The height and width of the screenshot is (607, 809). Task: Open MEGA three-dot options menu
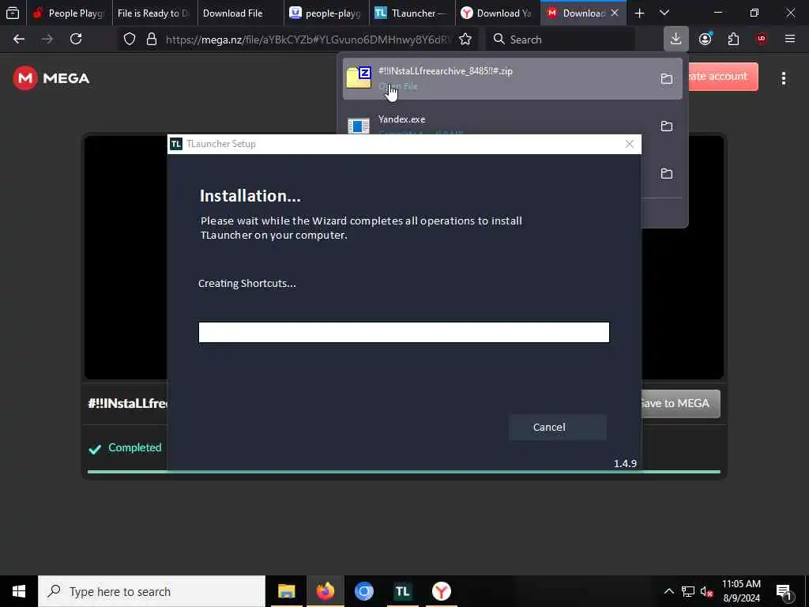pyautogui.click(x=784, y=78)
